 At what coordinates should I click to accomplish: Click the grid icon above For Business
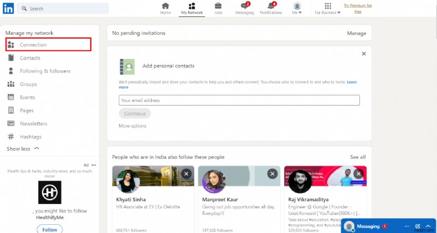328,6
